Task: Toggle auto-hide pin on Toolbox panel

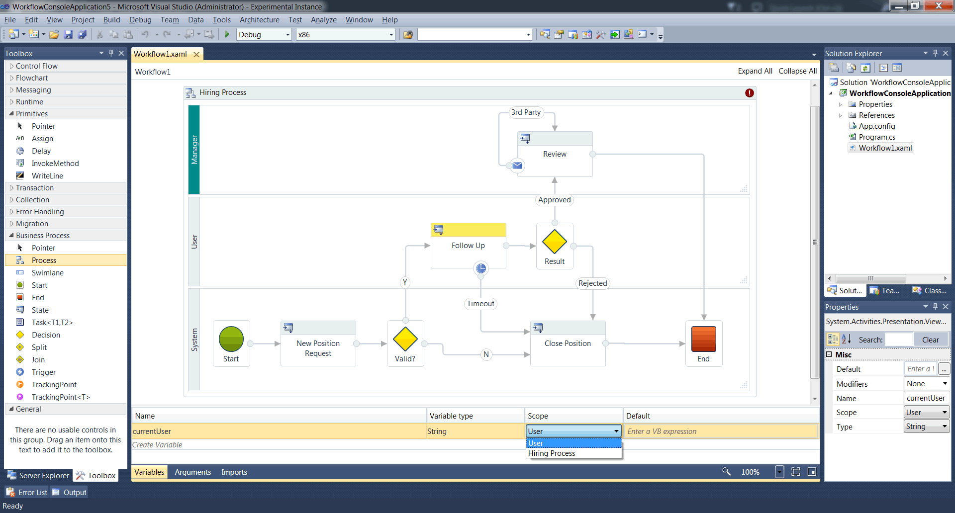Action: pos(111,53)
